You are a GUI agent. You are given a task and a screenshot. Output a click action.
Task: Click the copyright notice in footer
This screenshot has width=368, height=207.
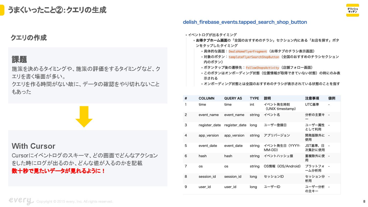click(75, 202)
